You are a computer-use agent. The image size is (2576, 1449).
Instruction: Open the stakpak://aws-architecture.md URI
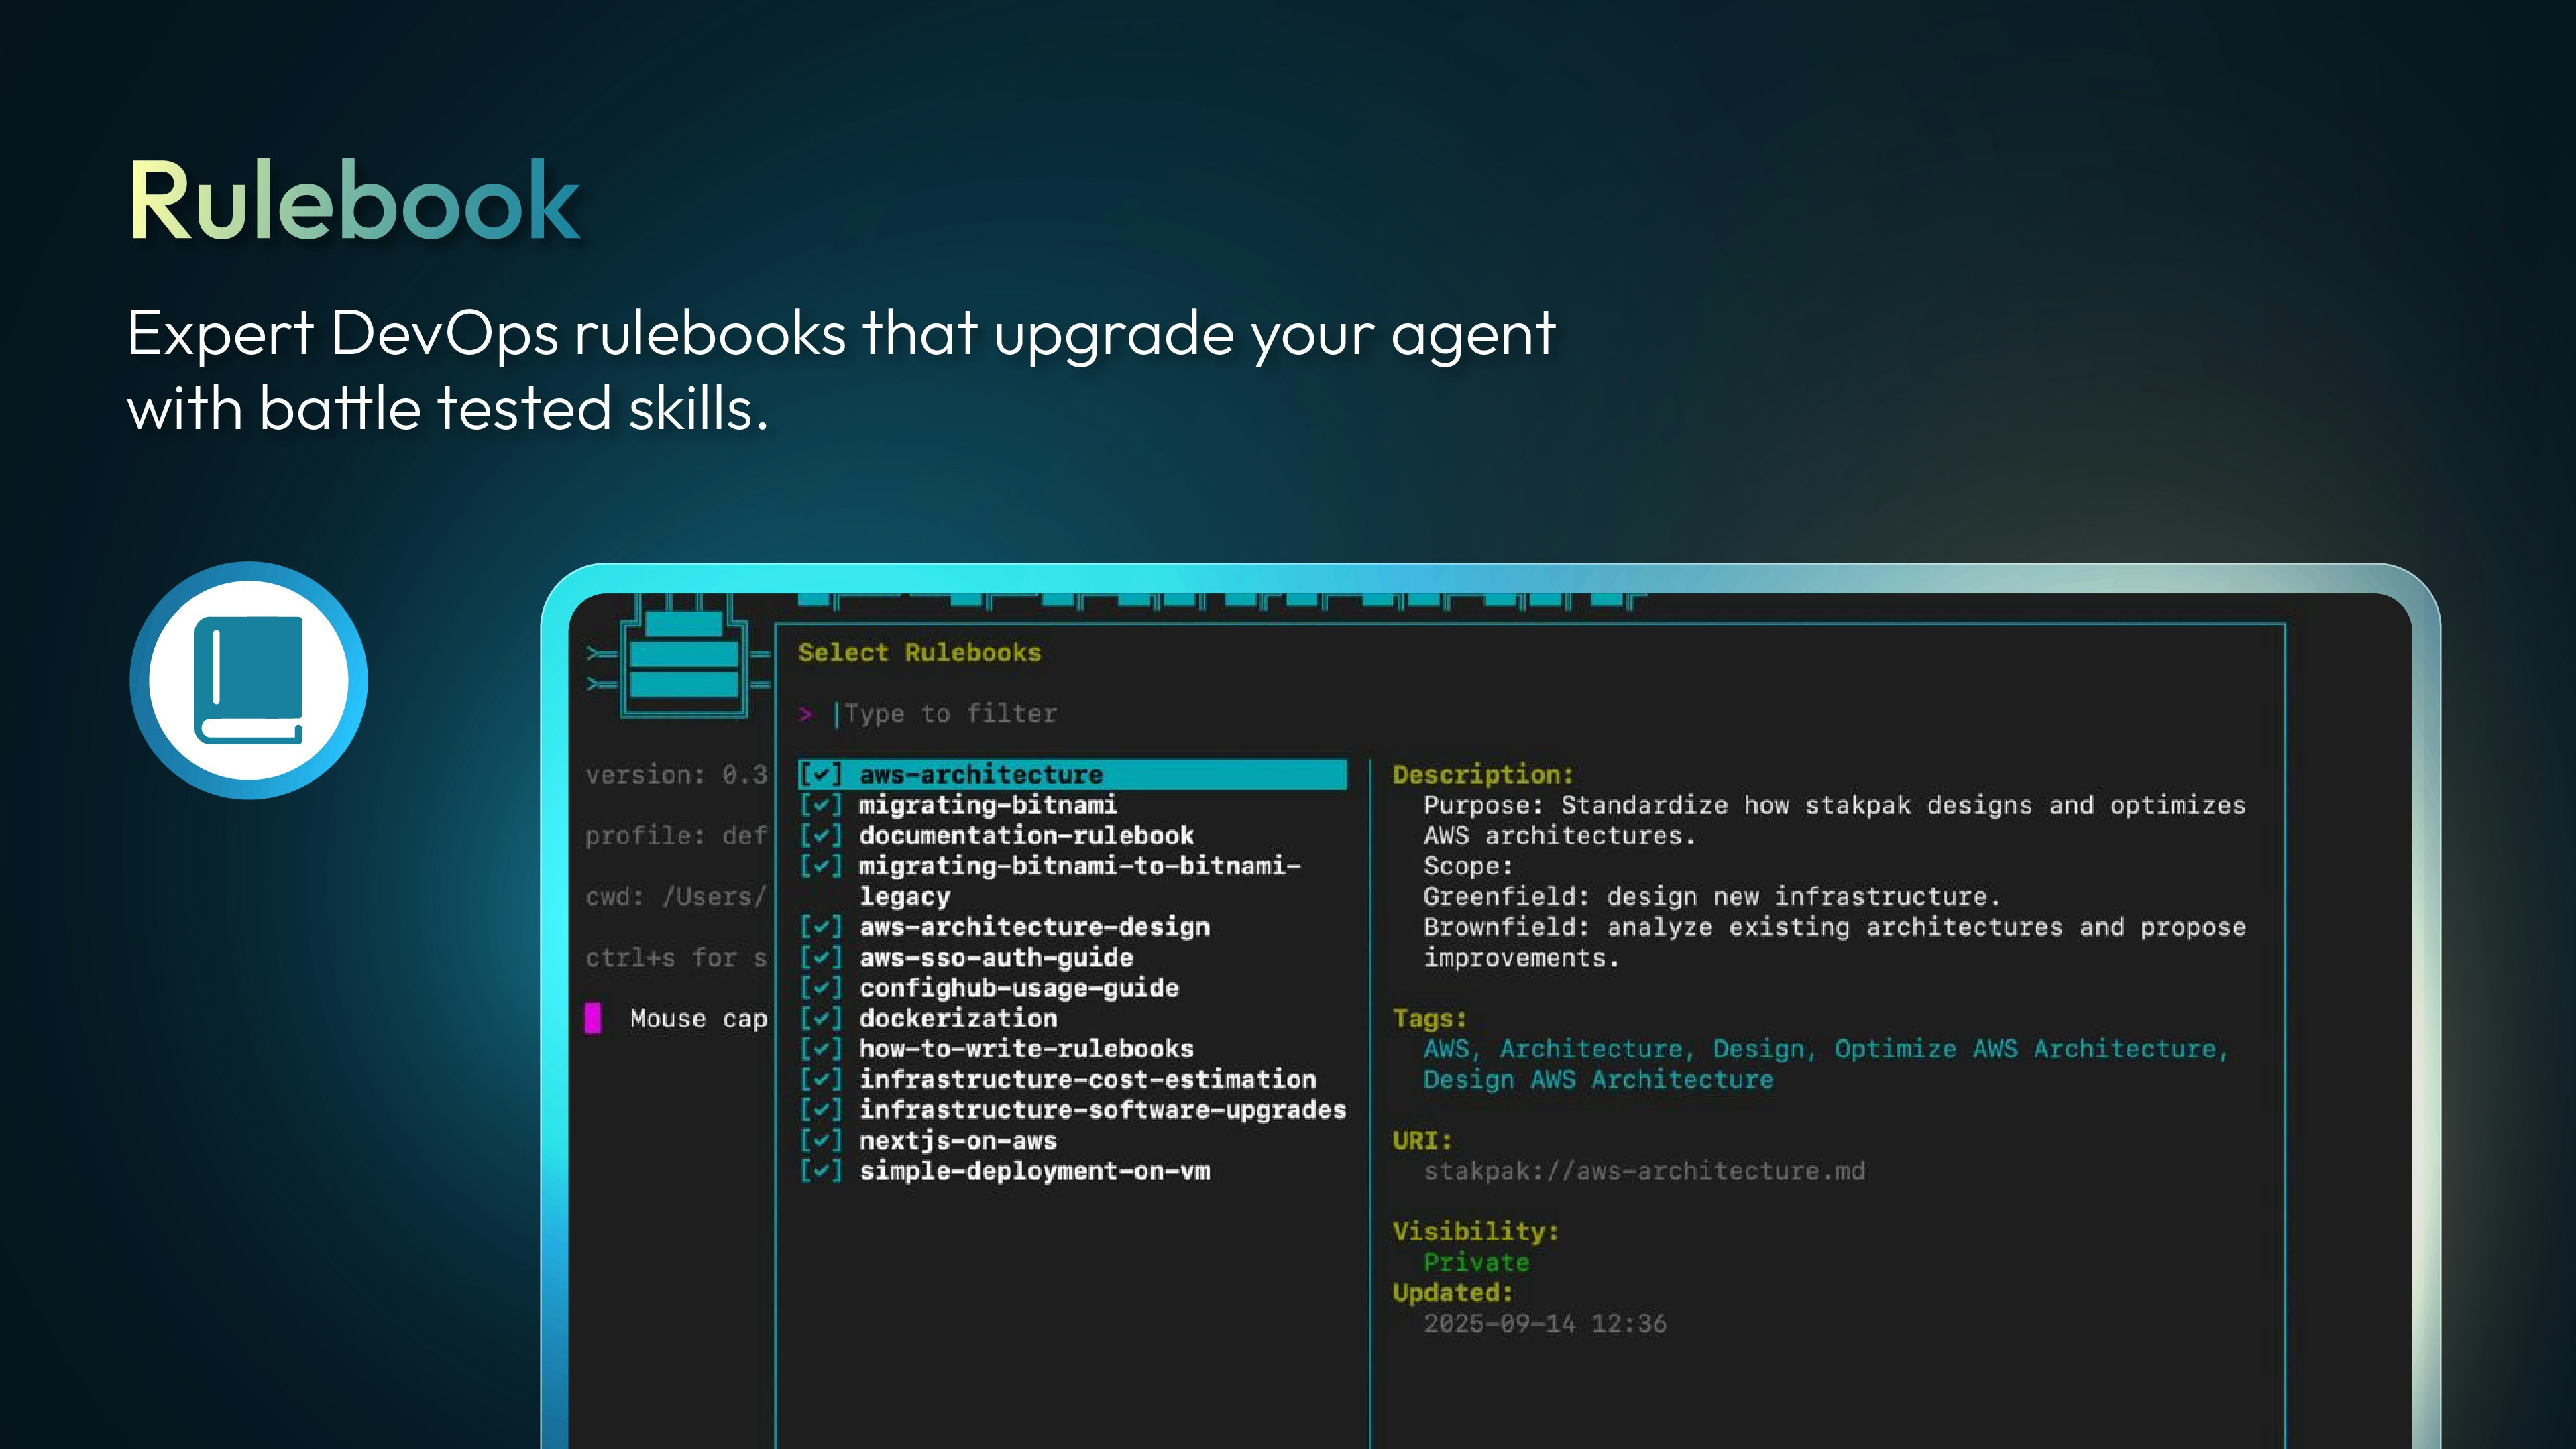[x=1644, y=1171]
